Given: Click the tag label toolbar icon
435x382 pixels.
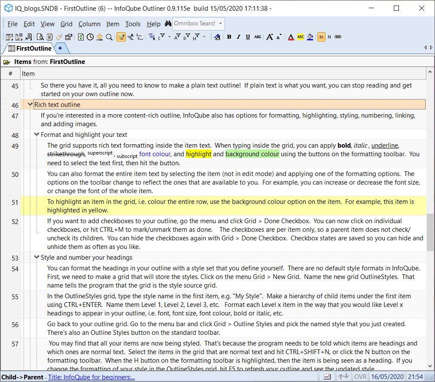Looking at the screenshot, I should pyautogui.click(x=59, y=37).
